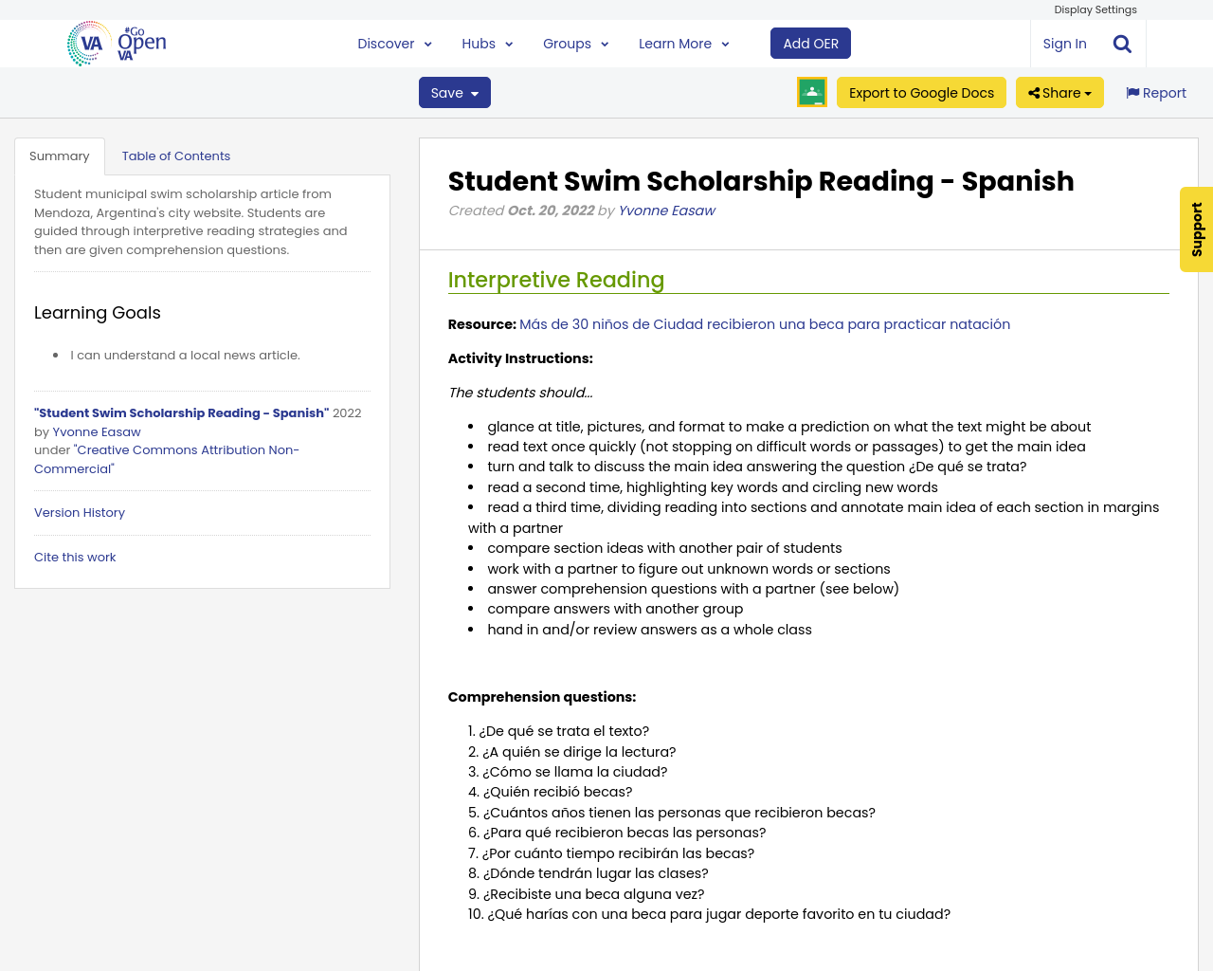Click the Add OER button
The width and height of the screenshot is (1213, 971).
pyautogui.click(x=810, y=42)
